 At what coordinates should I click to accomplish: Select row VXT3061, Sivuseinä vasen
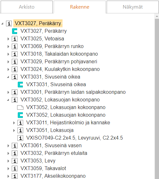click(x=51, y=146)
